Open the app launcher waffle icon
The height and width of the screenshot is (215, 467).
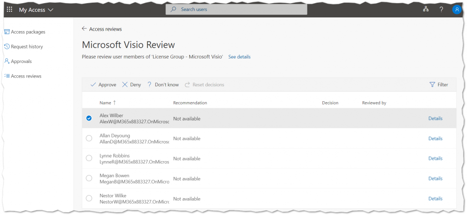pyautogui.click(x=10, y=10)
